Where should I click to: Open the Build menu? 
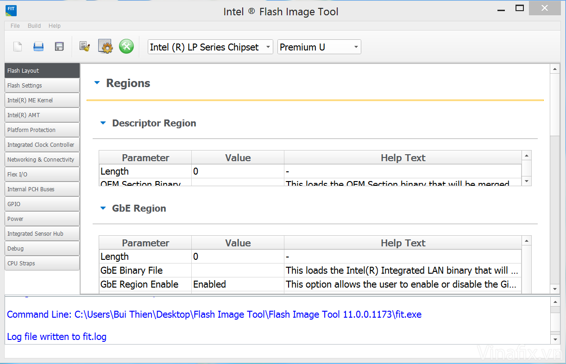coord(34,26)
